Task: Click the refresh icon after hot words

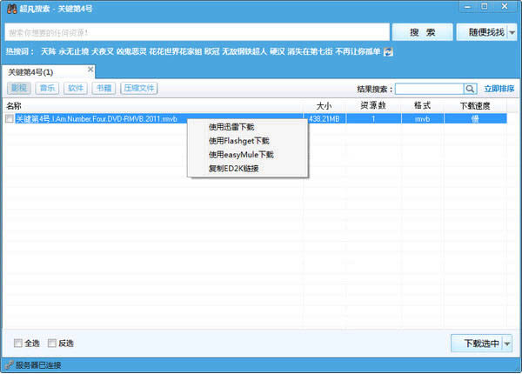Action: tap(388, 52)
